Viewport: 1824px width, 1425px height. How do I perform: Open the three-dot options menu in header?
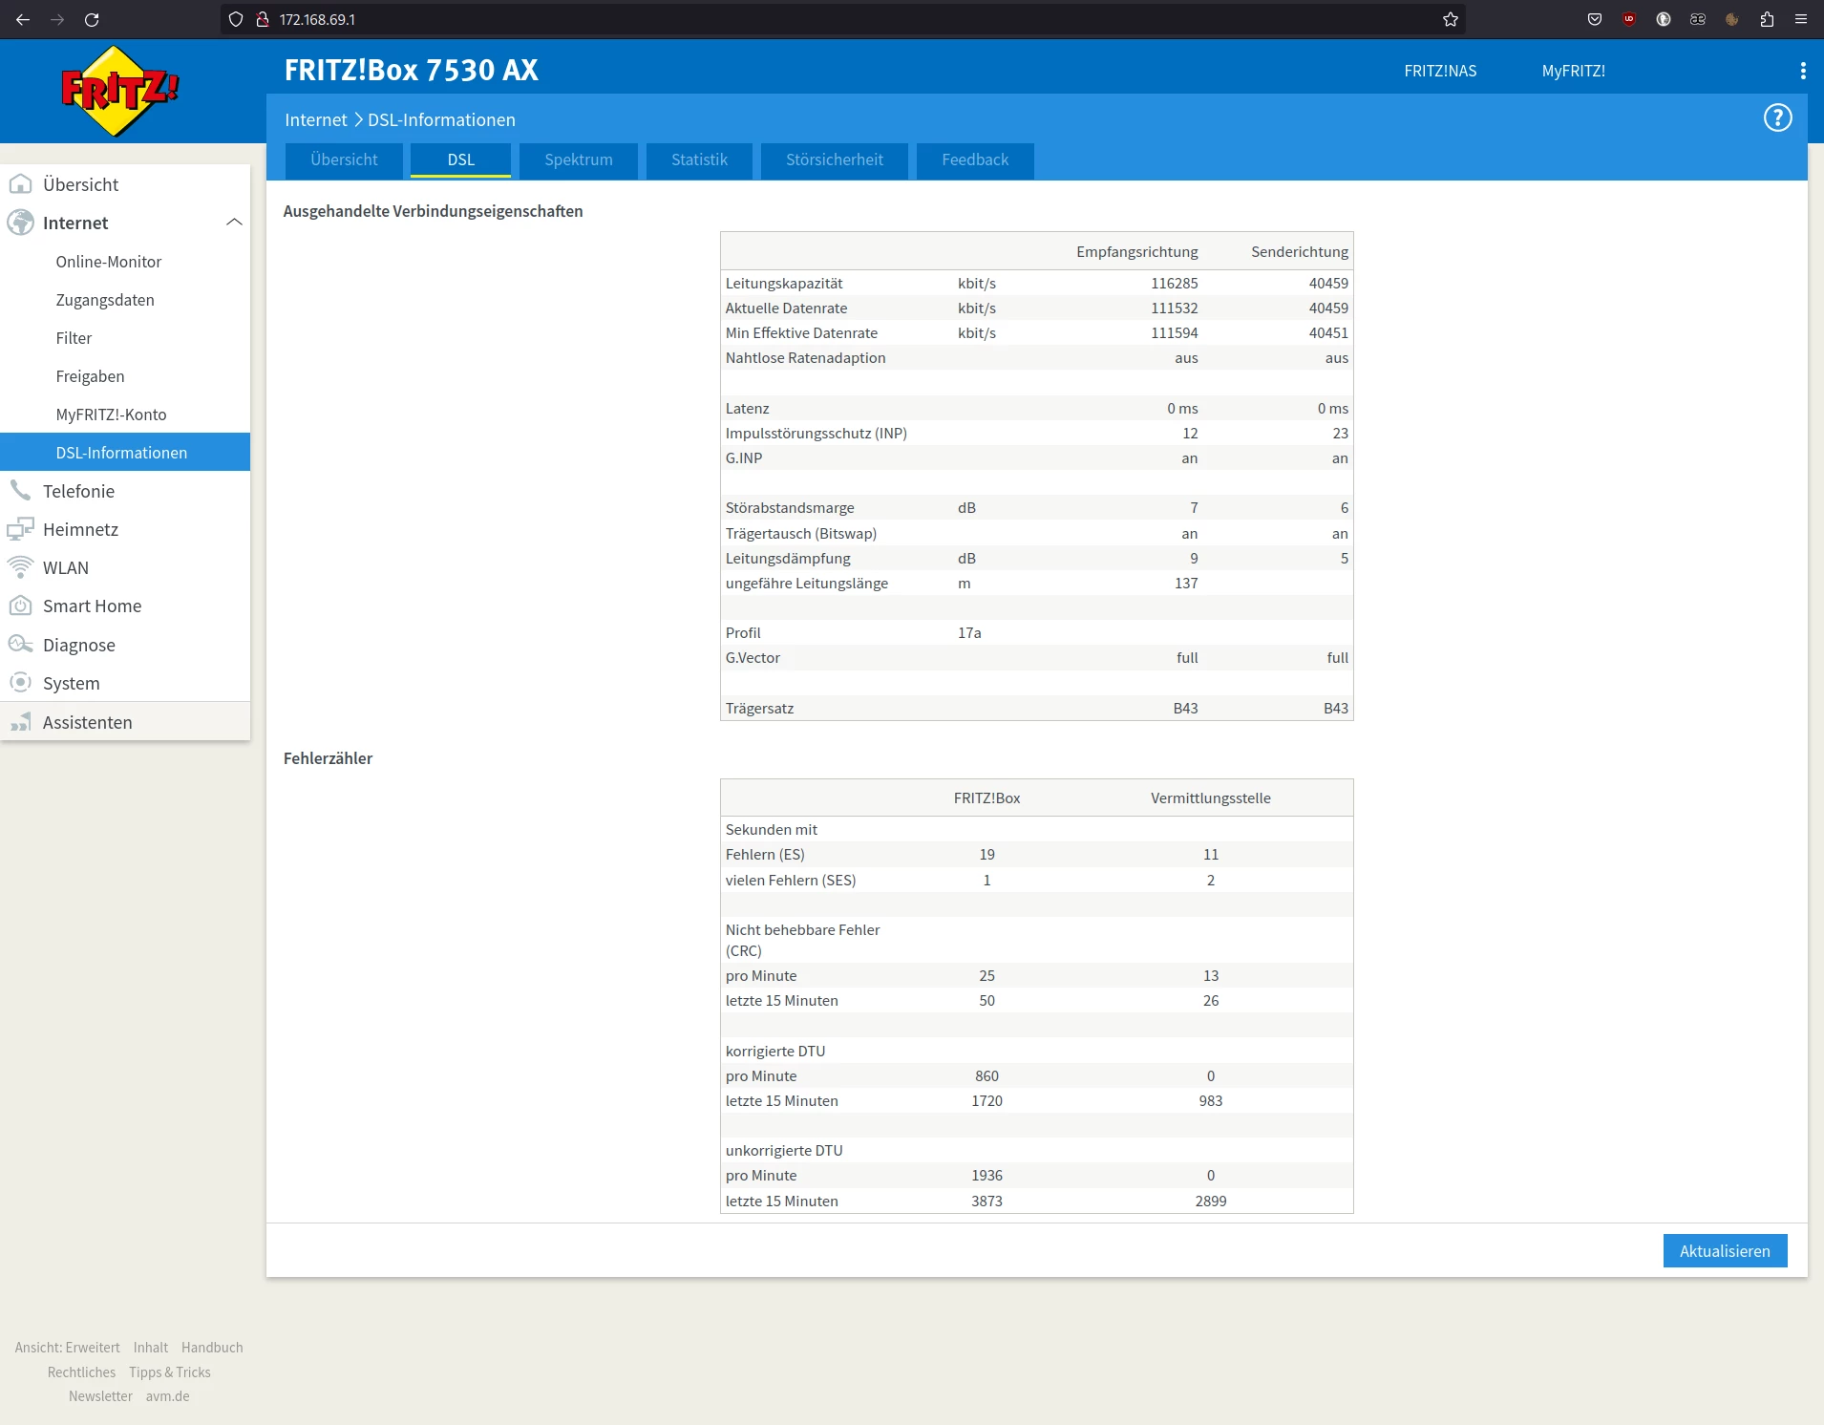1802,71
